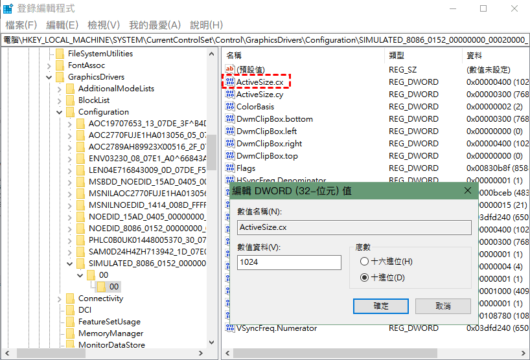Image resolution: width=530 pixels, height=360 pixels.
Task: Confirm the DWORD edit with 確定
Action: coord(381,306)
